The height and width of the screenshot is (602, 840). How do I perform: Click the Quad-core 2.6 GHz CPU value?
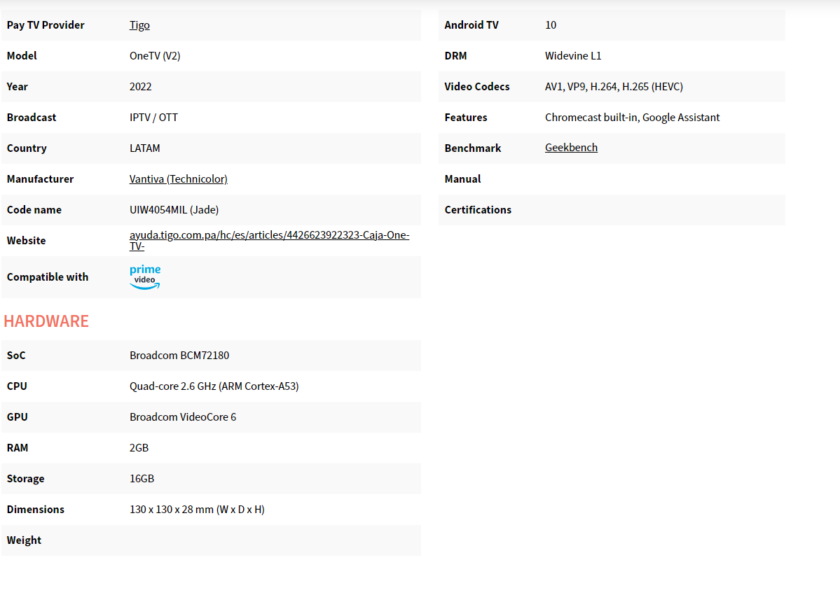click(214, 386)
